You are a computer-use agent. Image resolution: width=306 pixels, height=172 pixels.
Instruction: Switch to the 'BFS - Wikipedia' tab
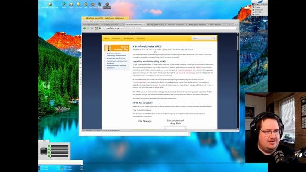[219, 25]
